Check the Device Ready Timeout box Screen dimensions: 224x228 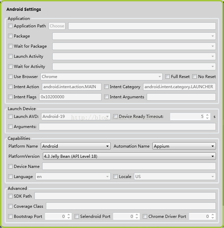pyautogui.click(x=115, y=116)
